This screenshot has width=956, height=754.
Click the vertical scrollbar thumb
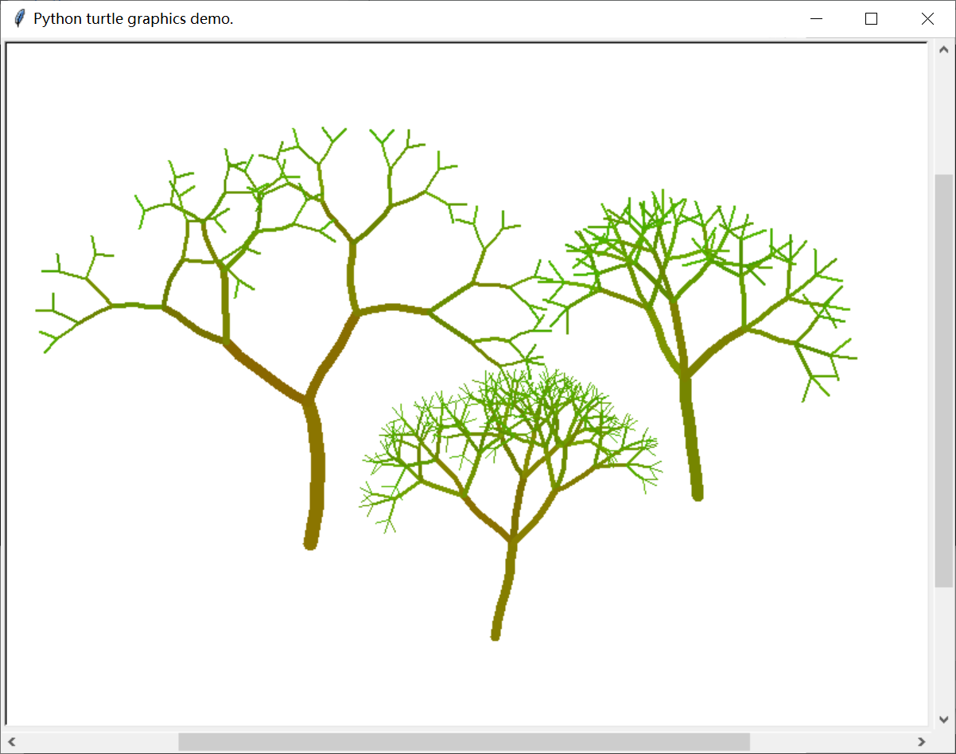(944, 381)
